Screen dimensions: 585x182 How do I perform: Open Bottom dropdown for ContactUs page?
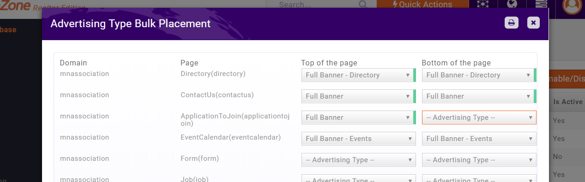coord(479,96)
